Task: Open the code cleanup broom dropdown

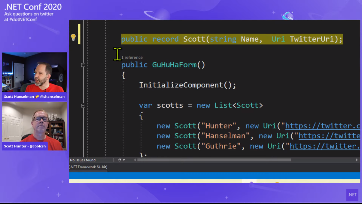Action: [124, 160]
